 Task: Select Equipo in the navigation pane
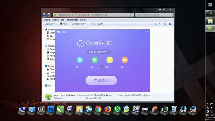(x=50, y=66)
